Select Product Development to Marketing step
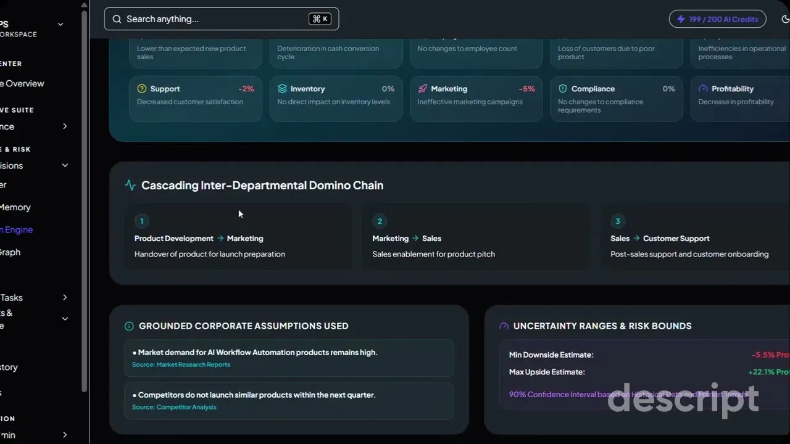790x444 pixels. point(238,237)
